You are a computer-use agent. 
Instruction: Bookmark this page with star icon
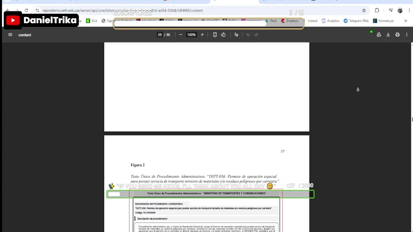pos(364,10)
